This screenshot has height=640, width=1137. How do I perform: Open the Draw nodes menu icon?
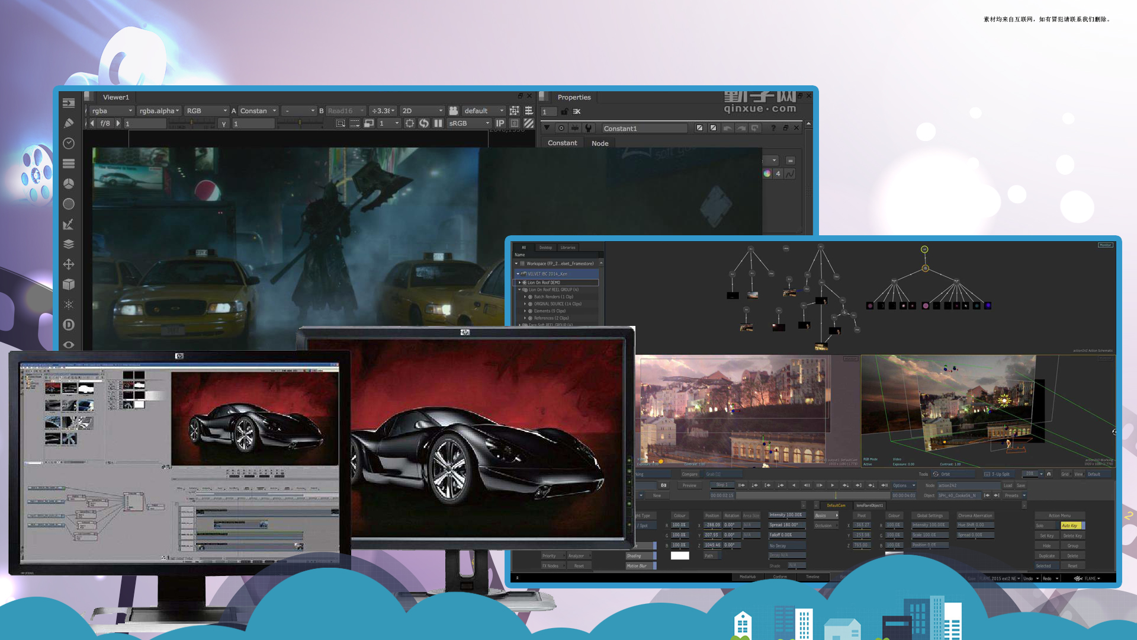point(69,123)
